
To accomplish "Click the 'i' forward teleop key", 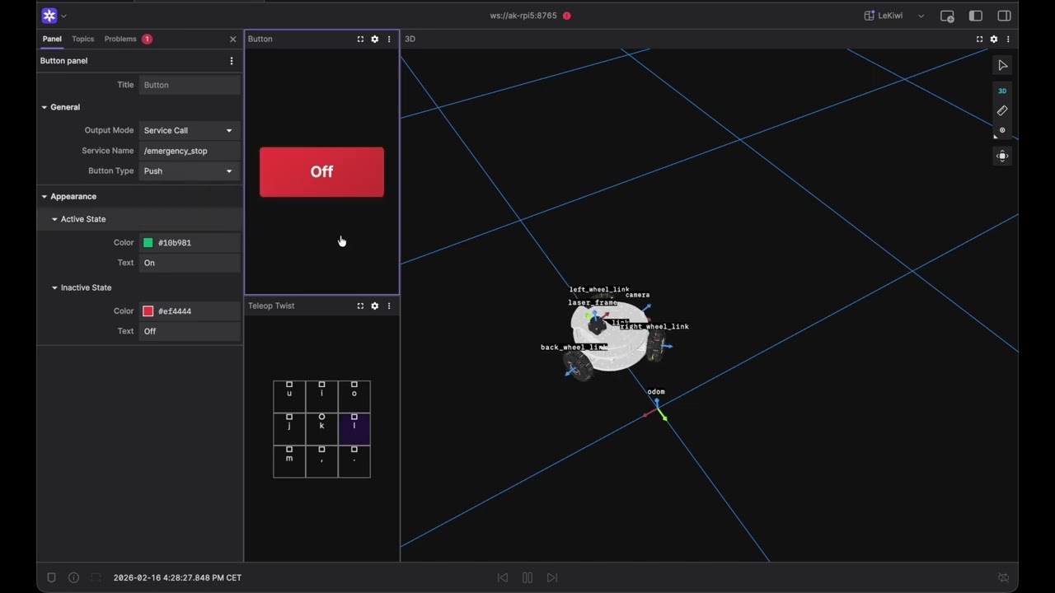I will coord(321,396).
